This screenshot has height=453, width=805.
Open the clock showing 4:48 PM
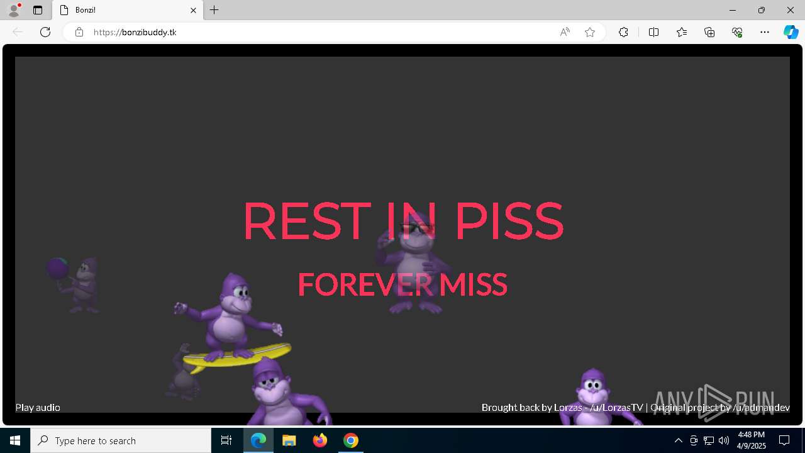751,440
